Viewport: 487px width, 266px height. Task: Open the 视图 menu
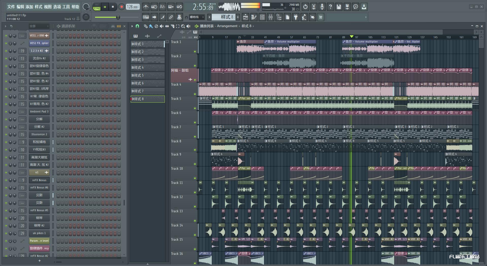point(48,7)
